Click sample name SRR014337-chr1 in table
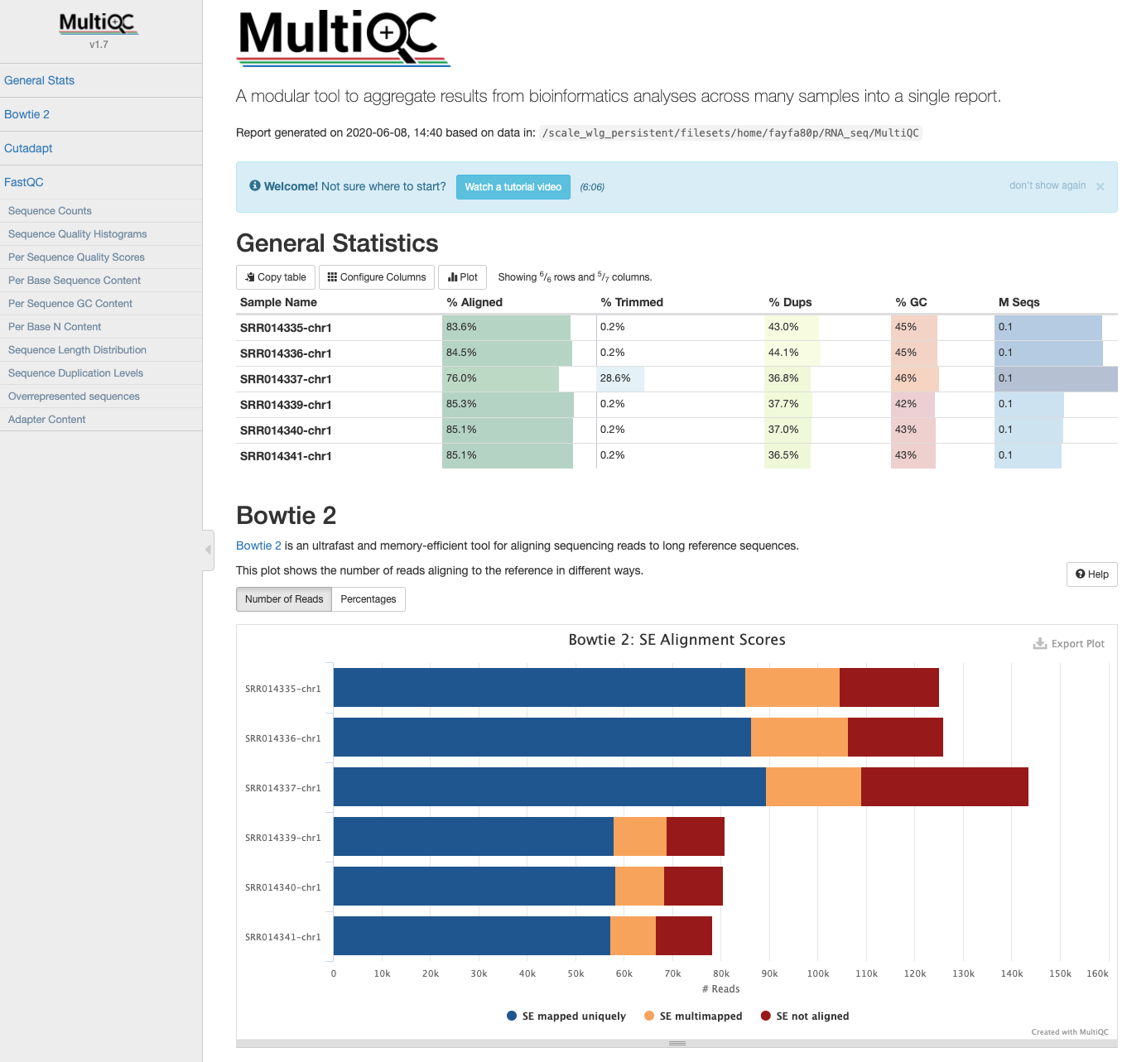This screenshot has height=1062, width=1127. 286,380
